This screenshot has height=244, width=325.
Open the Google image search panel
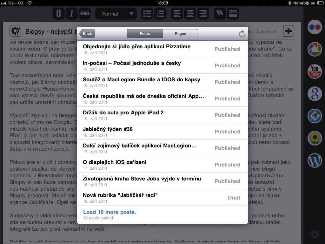[315, 93]
